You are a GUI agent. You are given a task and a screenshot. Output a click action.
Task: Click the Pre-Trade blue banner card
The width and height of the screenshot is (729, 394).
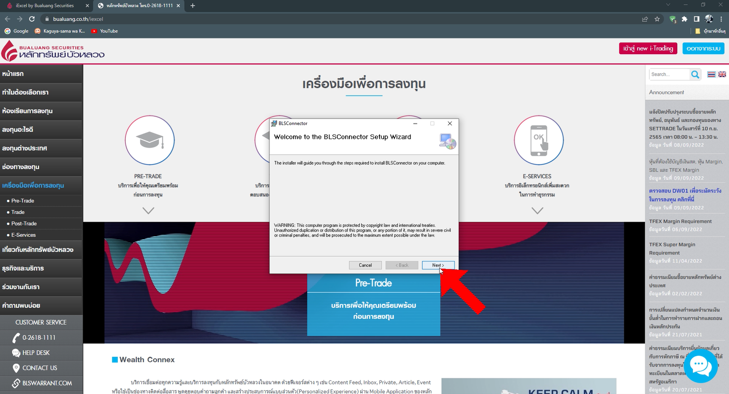[374, 305]
